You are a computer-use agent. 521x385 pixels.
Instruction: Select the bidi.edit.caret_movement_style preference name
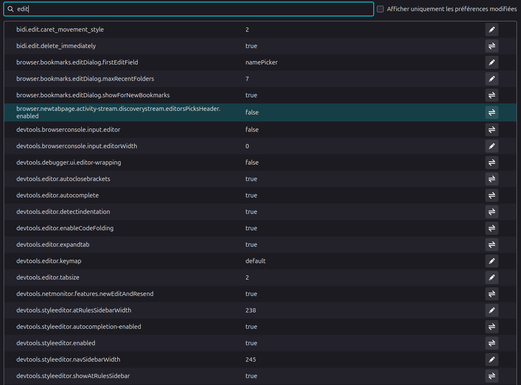[60, 30]
